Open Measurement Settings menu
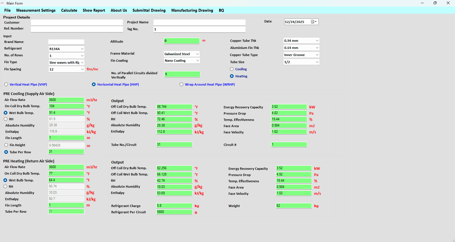This screenshot has height=242, width=455. [36, 10]
